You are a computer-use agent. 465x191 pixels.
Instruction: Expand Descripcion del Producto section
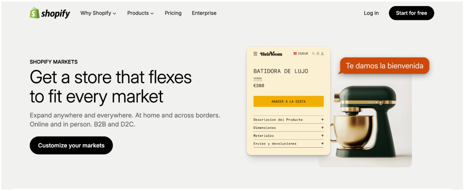tap(289, 120)
